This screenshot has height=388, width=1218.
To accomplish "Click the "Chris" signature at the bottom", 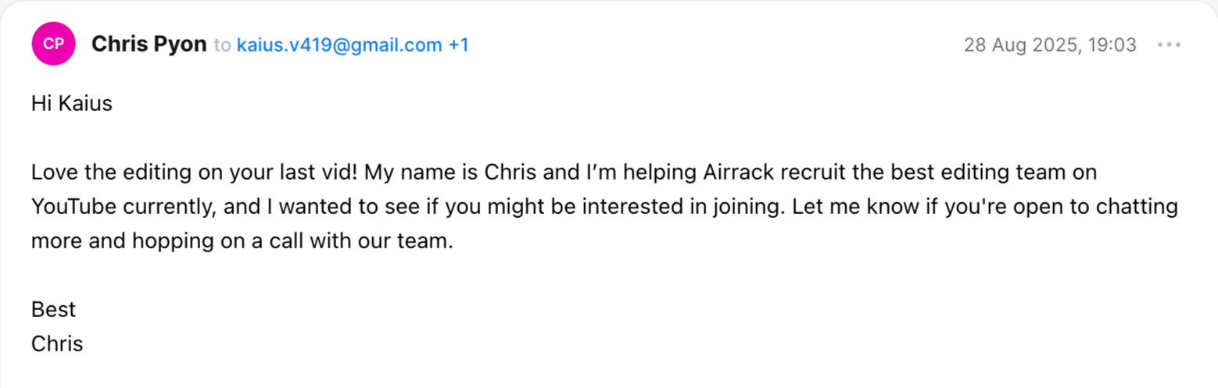I will click(x=57, y=344).
